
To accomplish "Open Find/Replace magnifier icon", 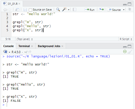I will click(x=58, y=9).
